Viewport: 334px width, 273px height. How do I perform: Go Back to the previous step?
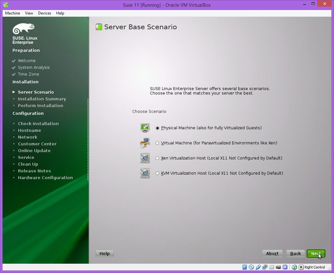[x=295, y=253]
